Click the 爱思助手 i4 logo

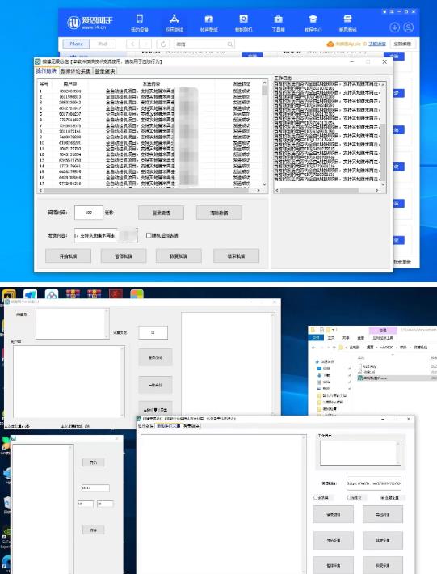point(90,23)
